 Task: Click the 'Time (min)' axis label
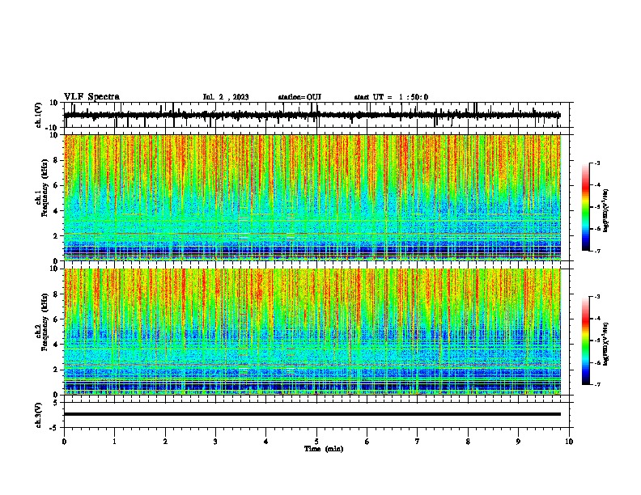click(324, 449)
